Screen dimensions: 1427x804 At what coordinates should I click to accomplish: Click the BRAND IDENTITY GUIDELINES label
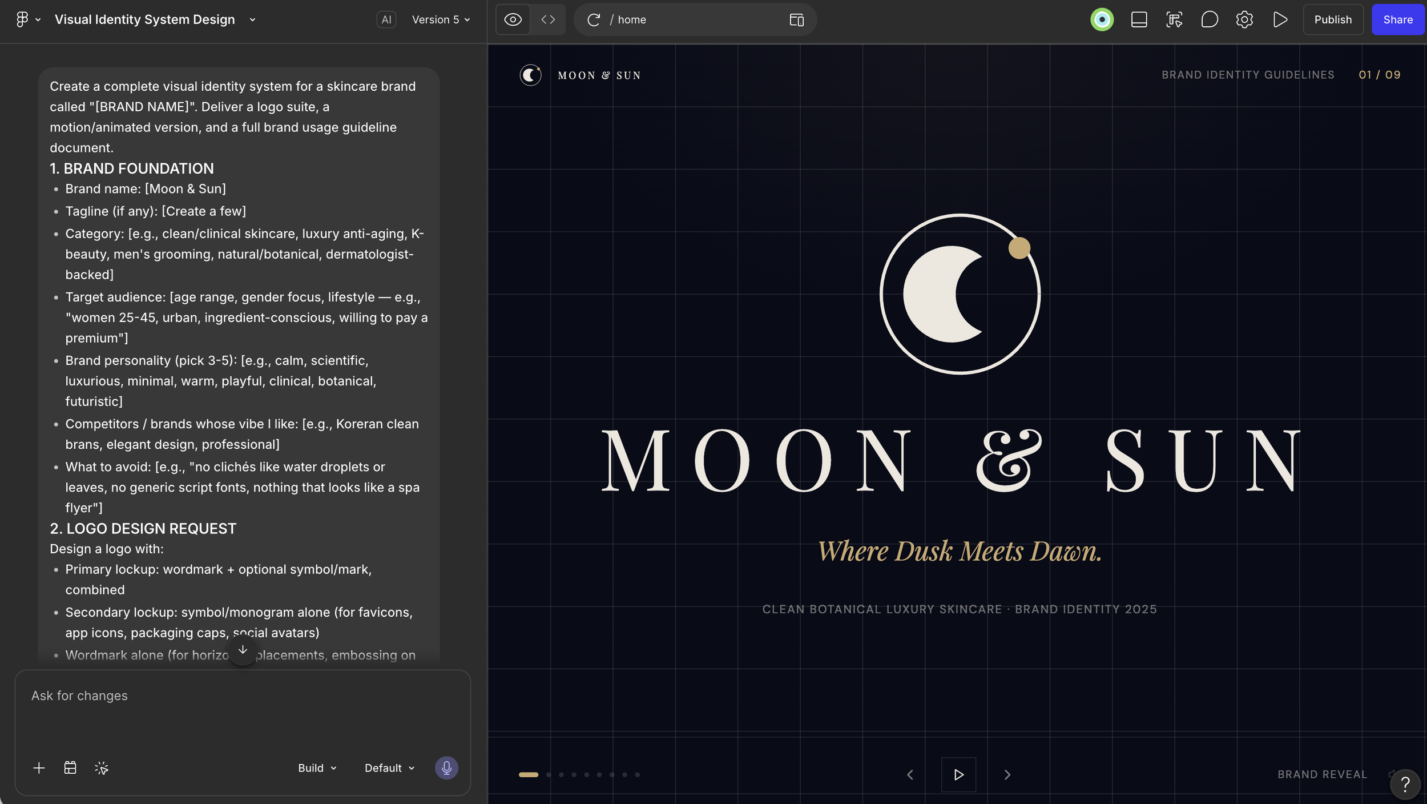(1248, 75)
